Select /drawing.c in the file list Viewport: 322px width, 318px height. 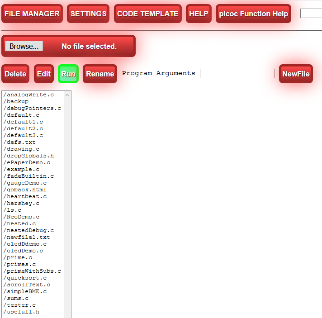[x=33, y=149]
